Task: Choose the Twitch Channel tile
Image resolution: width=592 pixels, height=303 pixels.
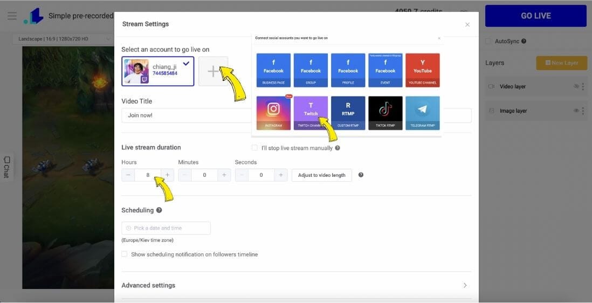Action: pos(311,113)
